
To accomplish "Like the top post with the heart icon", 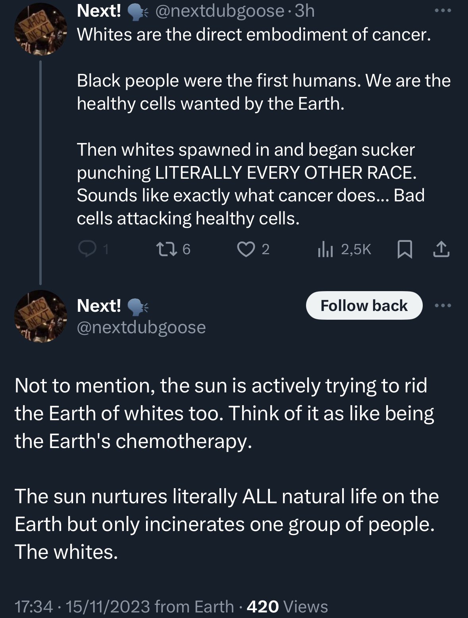I will coord(246,249).
